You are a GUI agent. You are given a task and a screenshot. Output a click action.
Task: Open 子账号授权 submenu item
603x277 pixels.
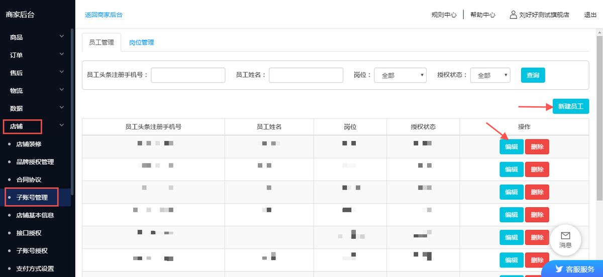[32, 250]
